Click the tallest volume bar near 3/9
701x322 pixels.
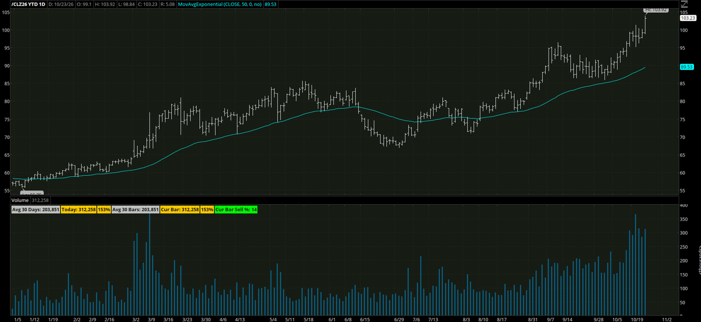150,264
